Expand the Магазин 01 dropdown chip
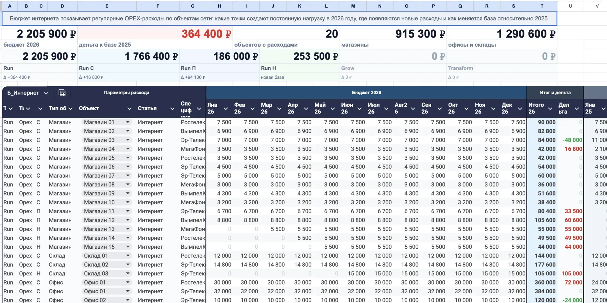 pos(128,122)
